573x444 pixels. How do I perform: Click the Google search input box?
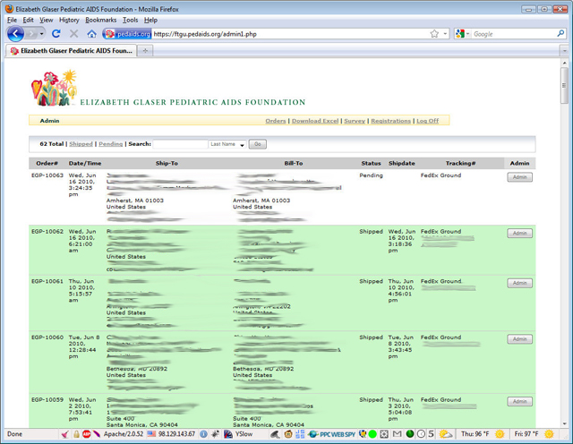[513, 34]
